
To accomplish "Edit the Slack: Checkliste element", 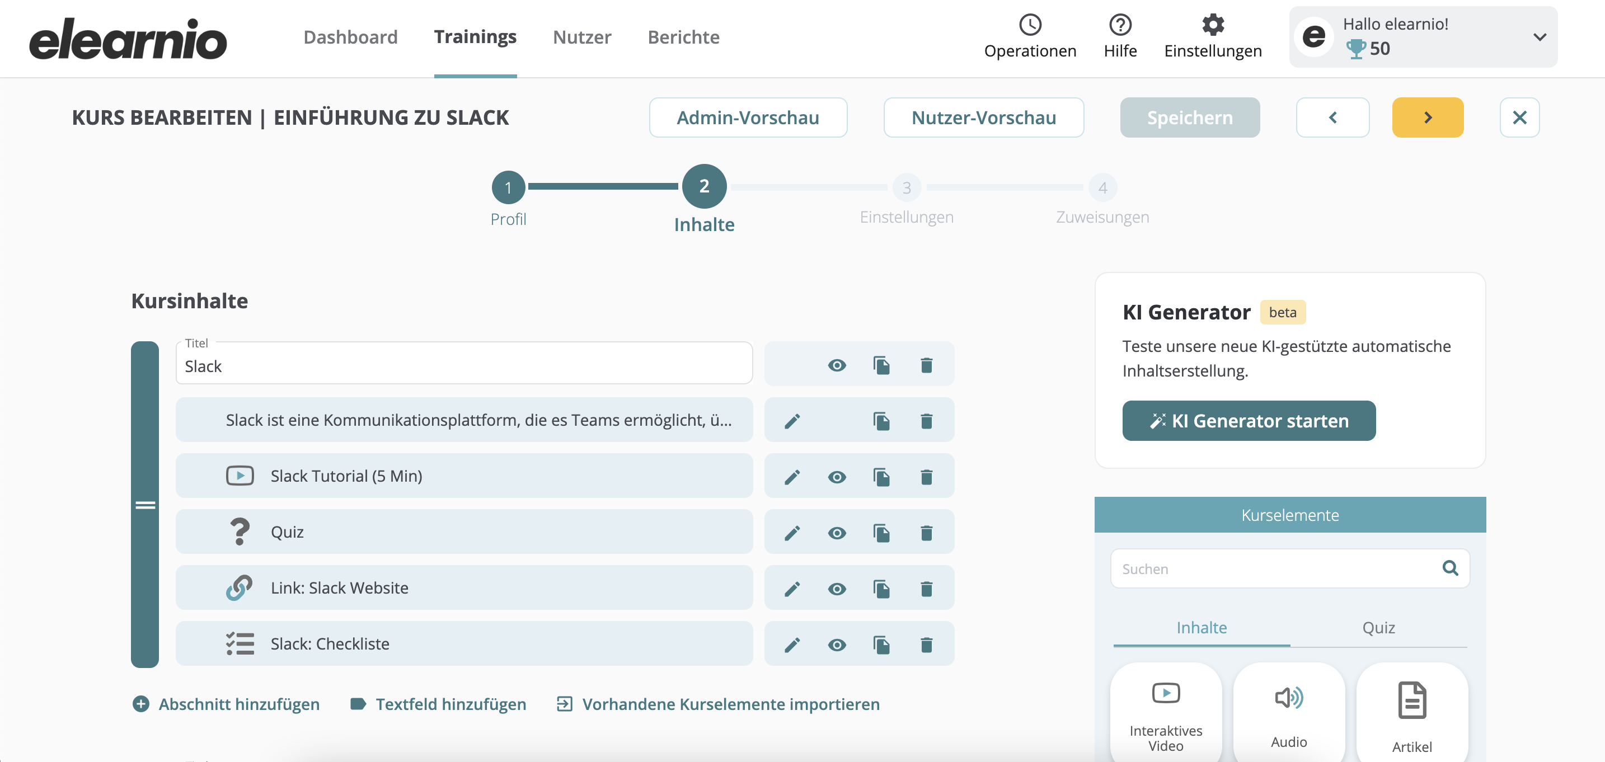I will 791,646.
